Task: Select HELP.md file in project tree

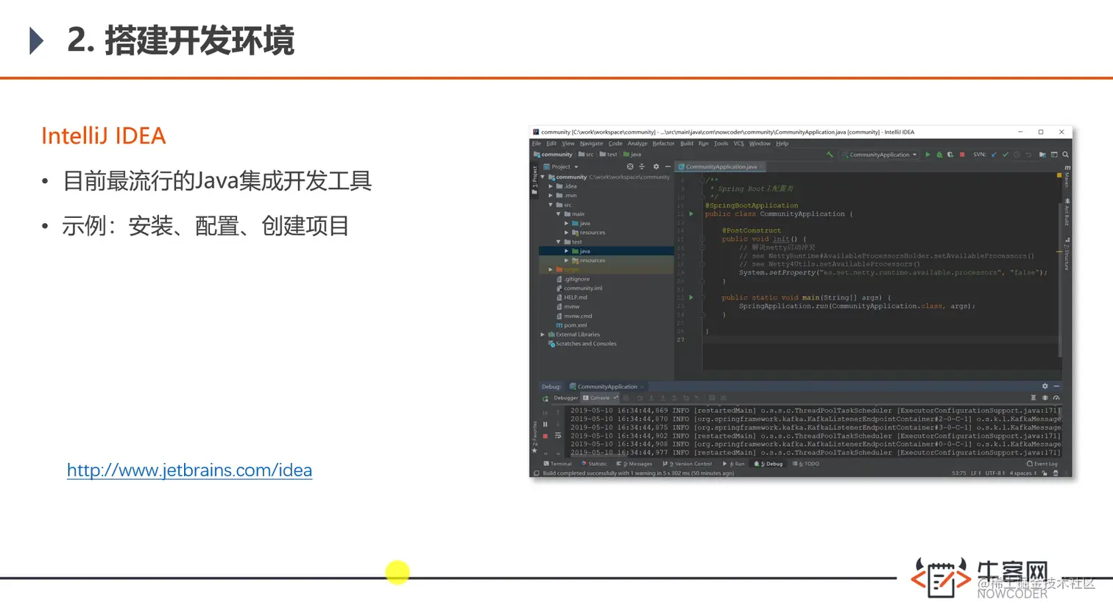Action: 572,297
